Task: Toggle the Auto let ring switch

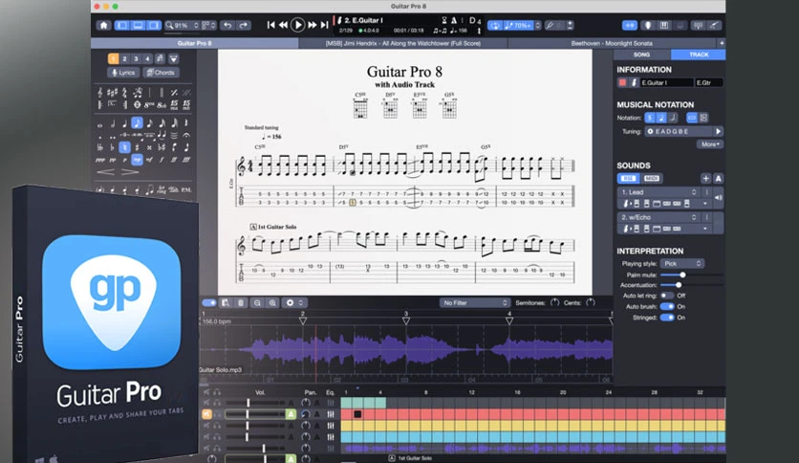Action: point(666,296)
